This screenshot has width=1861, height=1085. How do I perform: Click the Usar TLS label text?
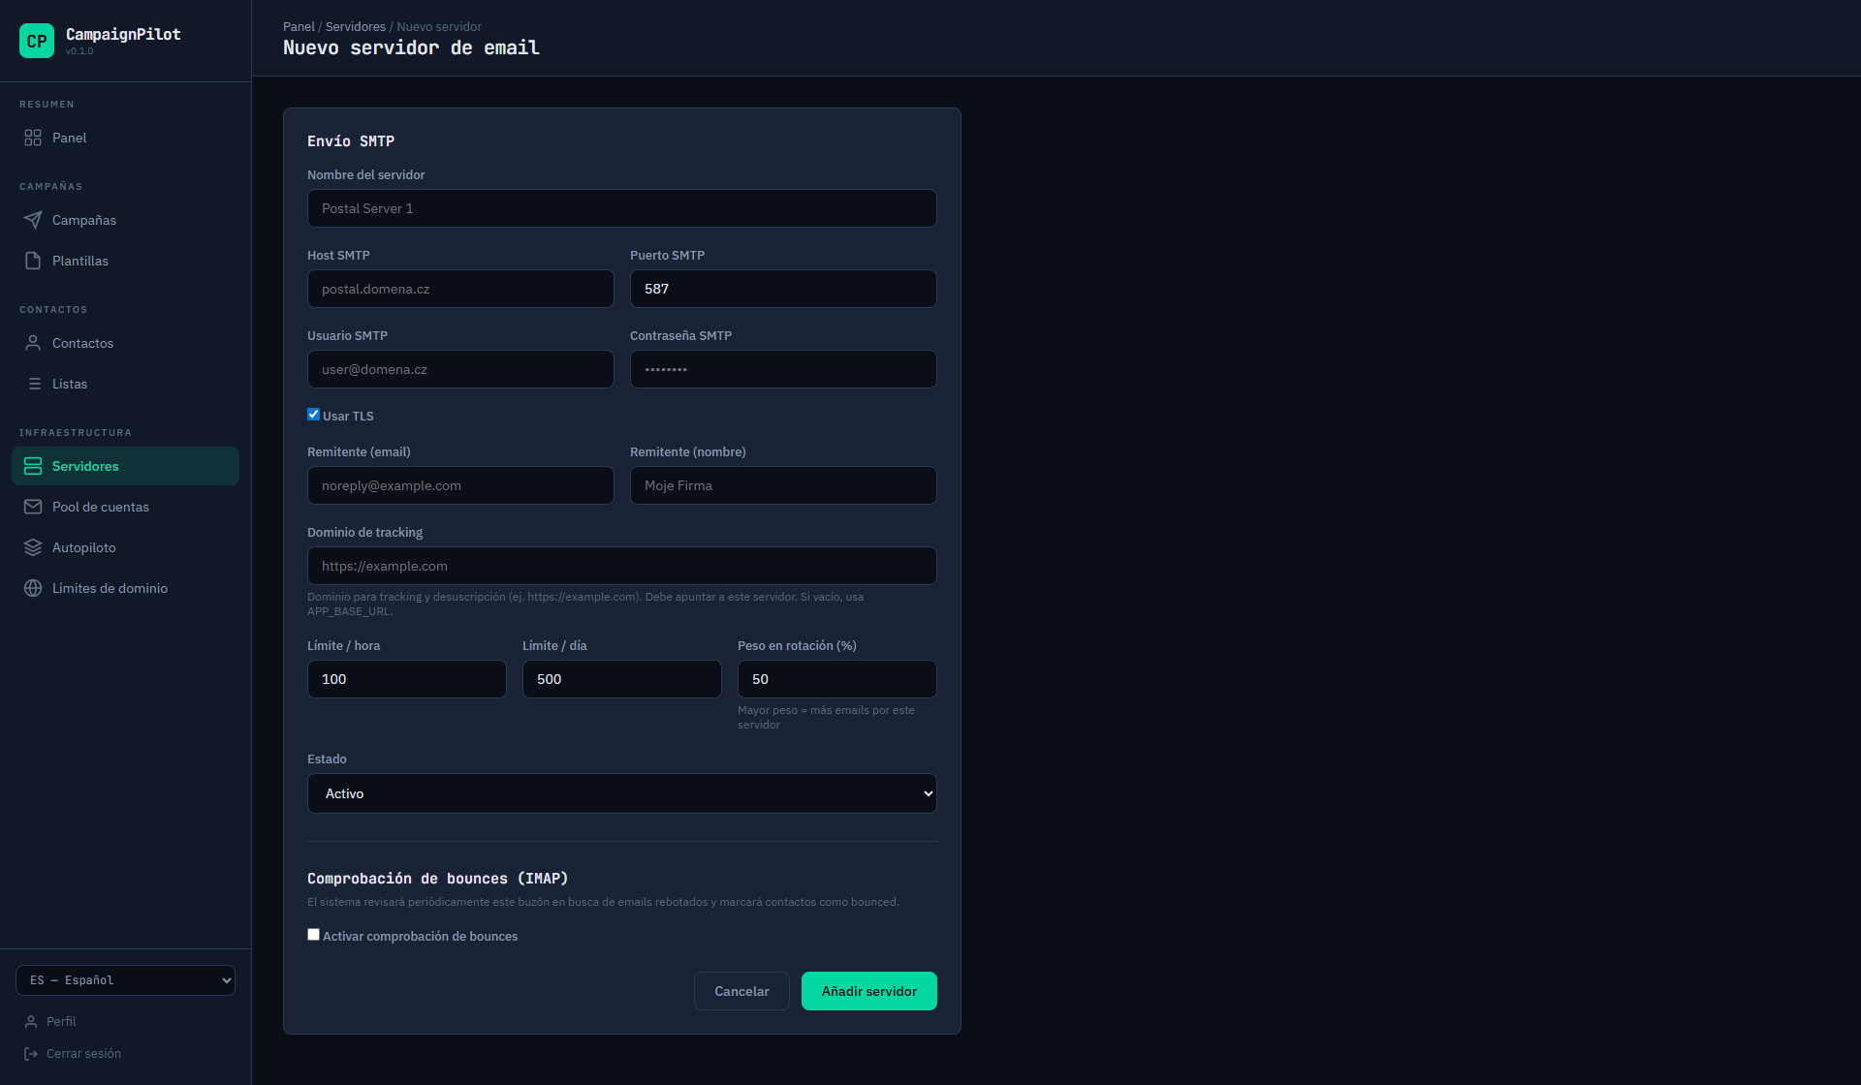(348, 416)
